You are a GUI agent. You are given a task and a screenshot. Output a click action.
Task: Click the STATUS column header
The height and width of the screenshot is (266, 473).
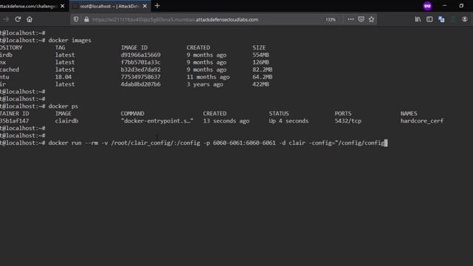tap(279, 114)
